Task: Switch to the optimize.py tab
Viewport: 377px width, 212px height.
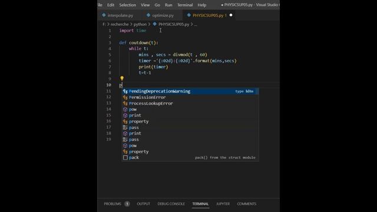Action: pos(163,15)
